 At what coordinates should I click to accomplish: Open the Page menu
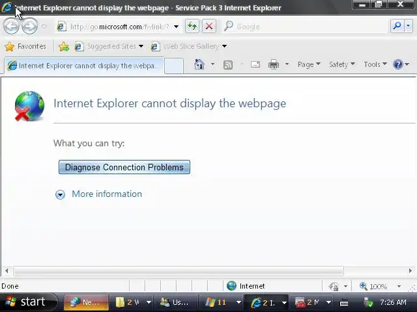(309, 64)
